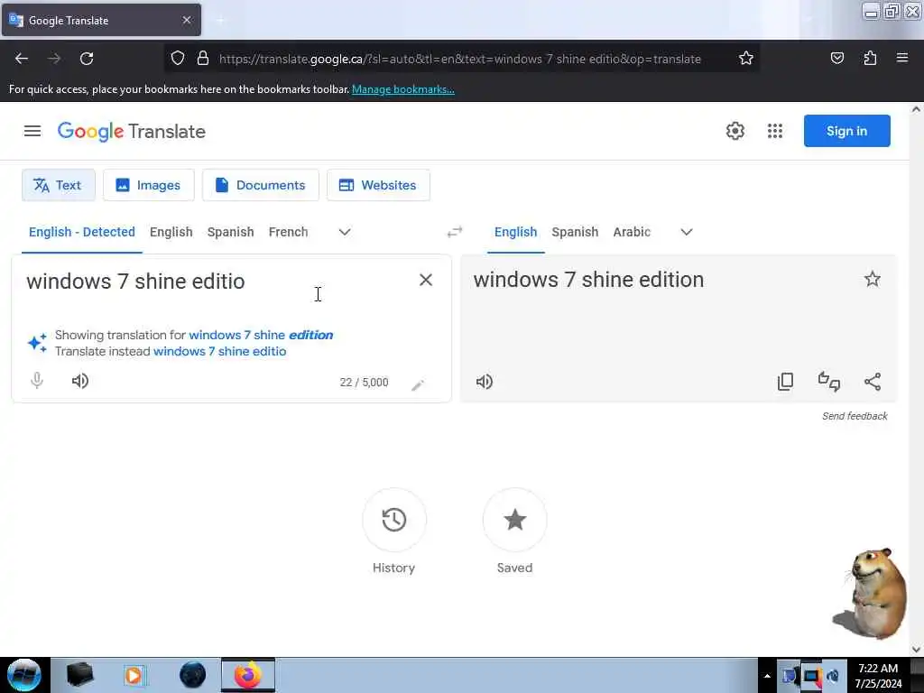The height and width of the screenshot is (693, 924).
Task: Click the Sign in button
Action: (846, 131)
